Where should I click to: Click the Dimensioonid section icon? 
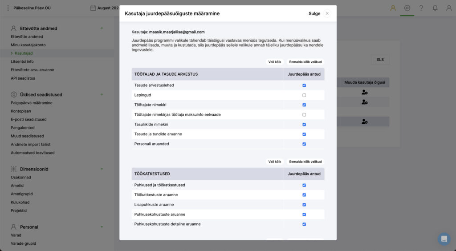14,169
